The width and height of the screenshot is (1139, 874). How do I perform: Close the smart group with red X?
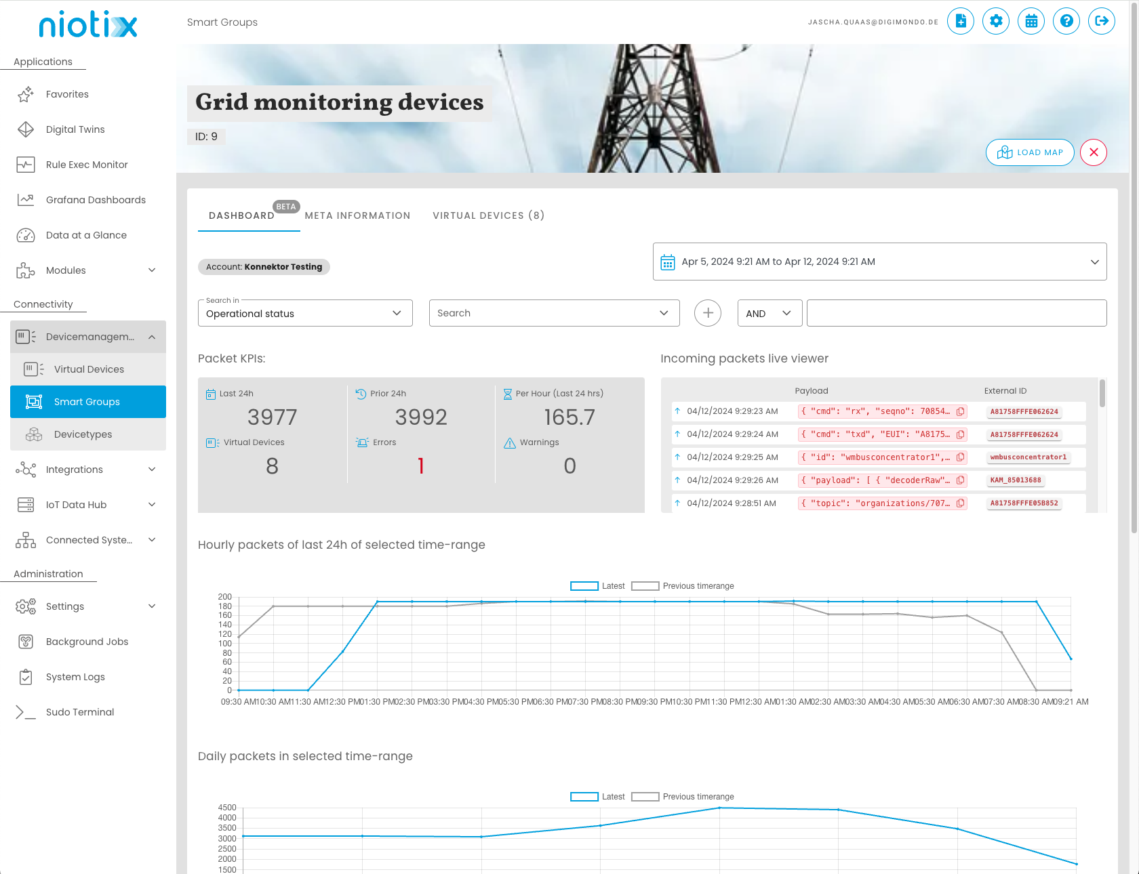(x=1093, y=152)
